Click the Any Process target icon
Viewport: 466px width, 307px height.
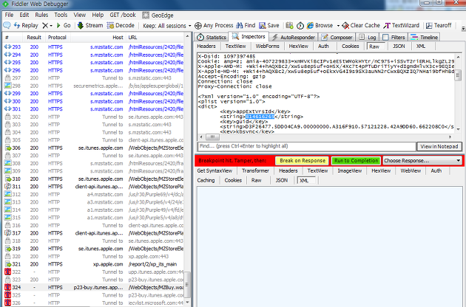pyautogui.click(x=198, y=26)
